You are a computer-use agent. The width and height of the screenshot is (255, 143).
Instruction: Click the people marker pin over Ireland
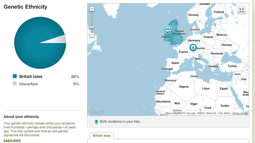click(167, 29)
